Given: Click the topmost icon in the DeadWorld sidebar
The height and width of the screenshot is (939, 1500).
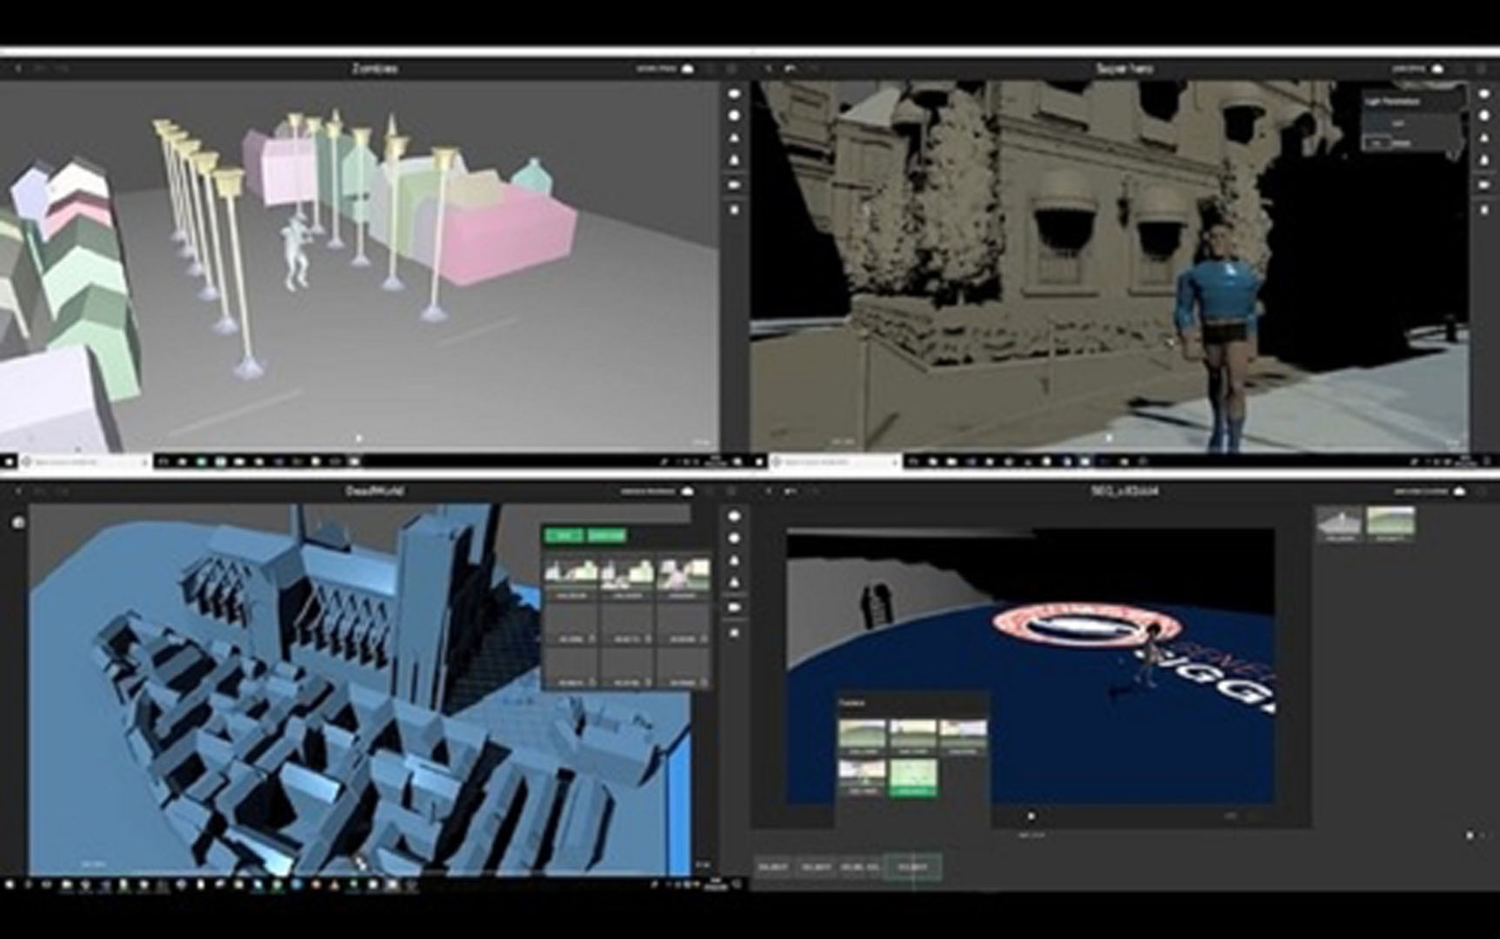Looking at the screenshot, I should [x=735, y=516].
